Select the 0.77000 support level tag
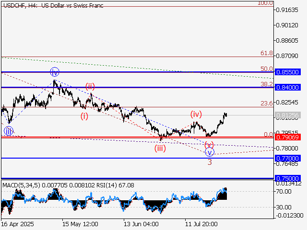307x230 pixels. coord(288,158)
